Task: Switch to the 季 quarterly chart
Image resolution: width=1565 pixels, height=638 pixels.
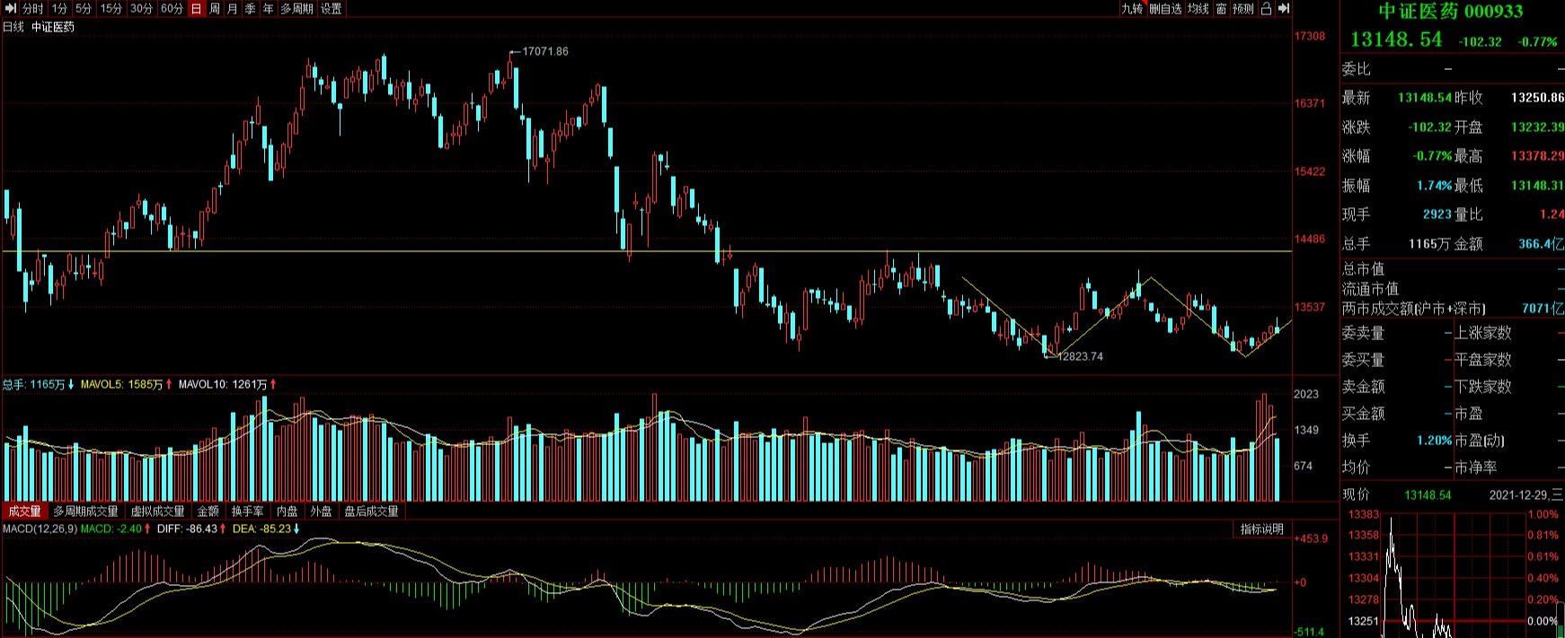Action: pos(251,8)
